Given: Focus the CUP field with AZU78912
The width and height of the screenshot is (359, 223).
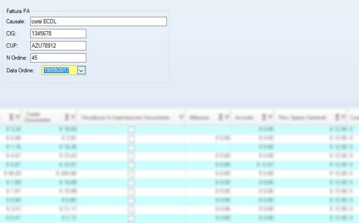Looking at the screenshot, I should point(58,46).
